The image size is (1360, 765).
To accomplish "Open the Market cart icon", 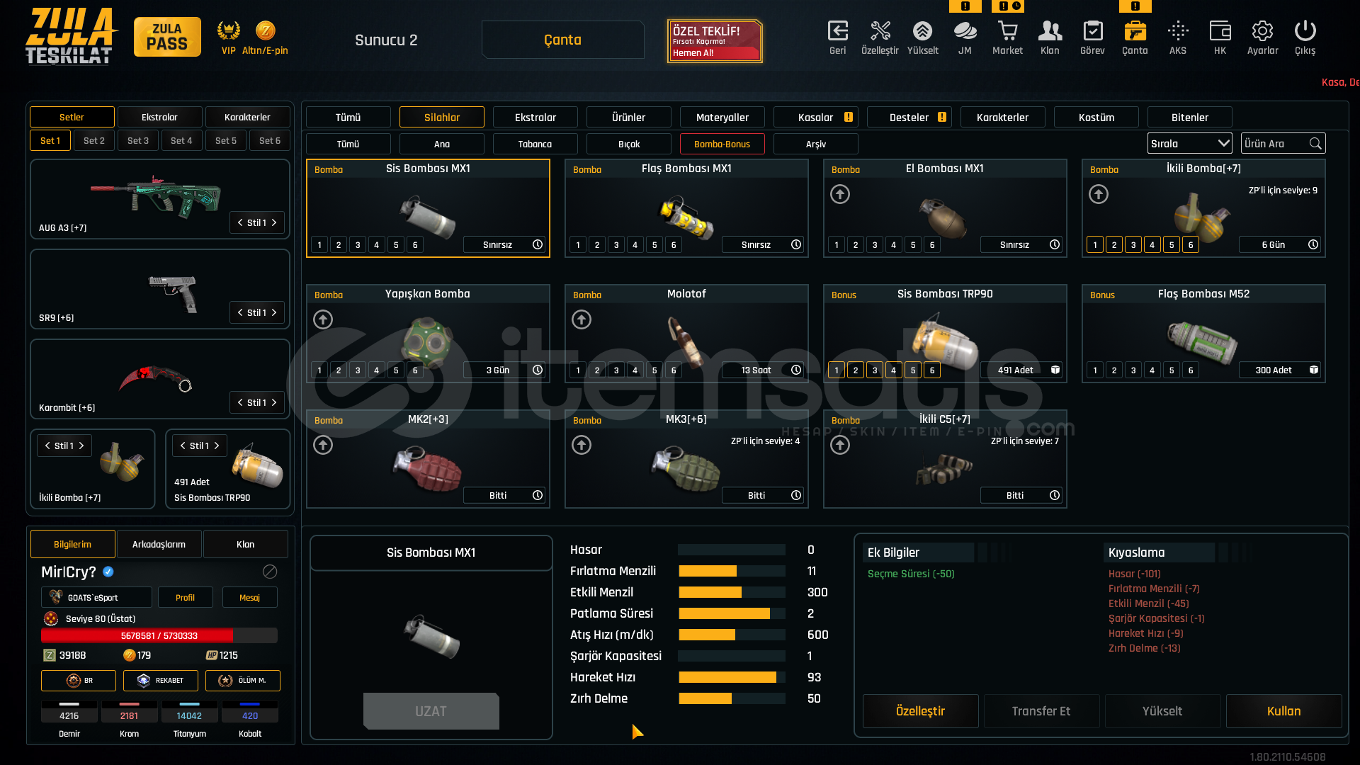I will tap(1007, 31).
